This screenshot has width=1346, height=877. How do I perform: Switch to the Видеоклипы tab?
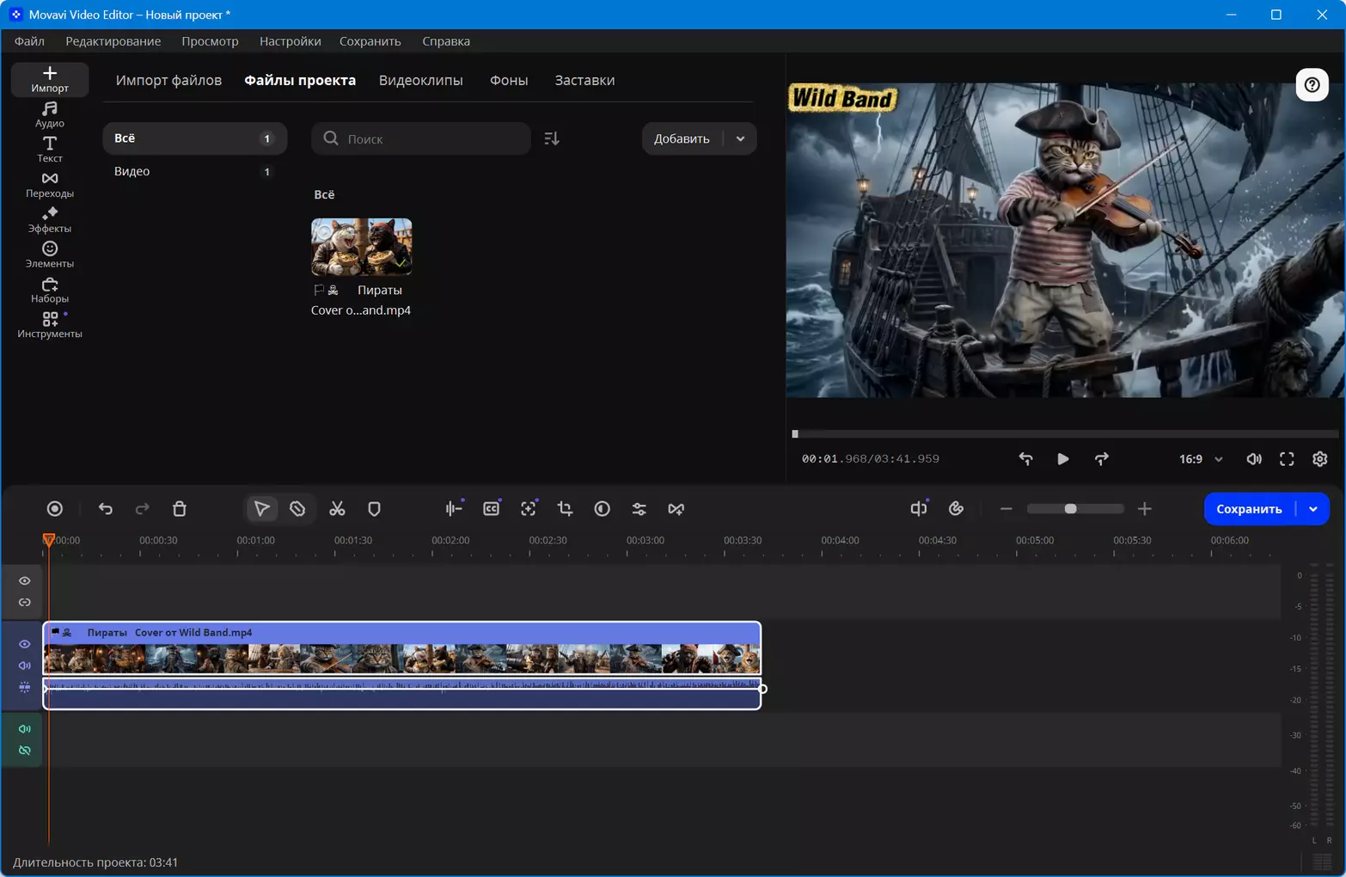[x=421, y=80]
